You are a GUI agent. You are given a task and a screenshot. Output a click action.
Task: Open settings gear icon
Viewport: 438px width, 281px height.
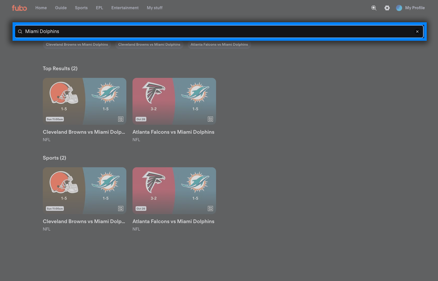(x=387, y=8)
